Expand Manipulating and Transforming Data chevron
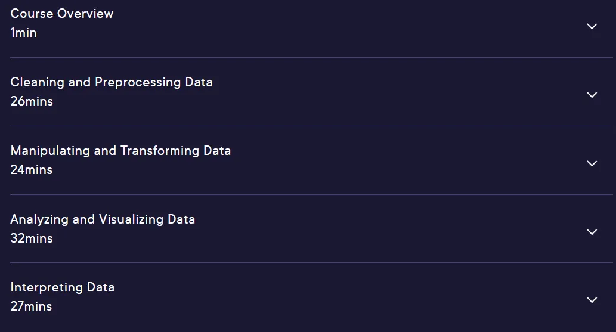The height and width of the screenshot is (332, 616). [592, 163]
